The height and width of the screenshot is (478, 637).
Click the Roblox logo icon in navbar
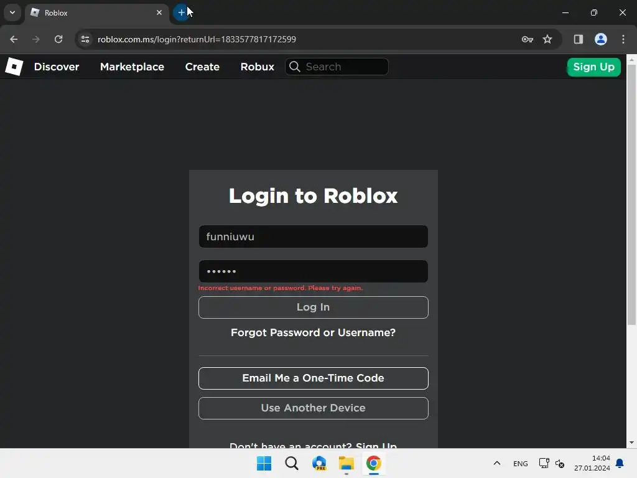[14, 67]
